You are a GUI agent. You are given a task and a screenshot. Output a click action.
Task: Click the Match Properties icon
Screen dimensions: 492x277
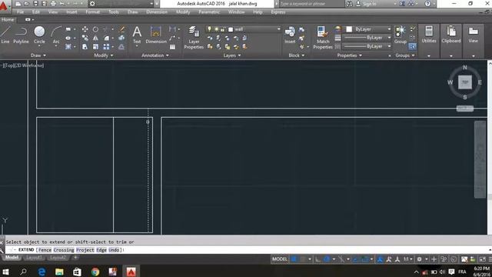pos(323,38)
